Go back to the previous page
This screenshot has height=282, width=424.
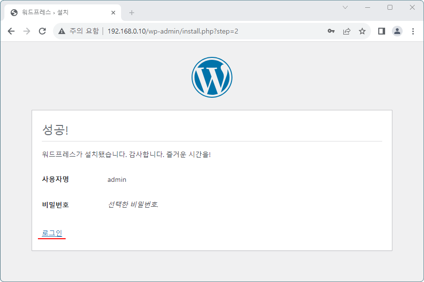pos(11,31)
